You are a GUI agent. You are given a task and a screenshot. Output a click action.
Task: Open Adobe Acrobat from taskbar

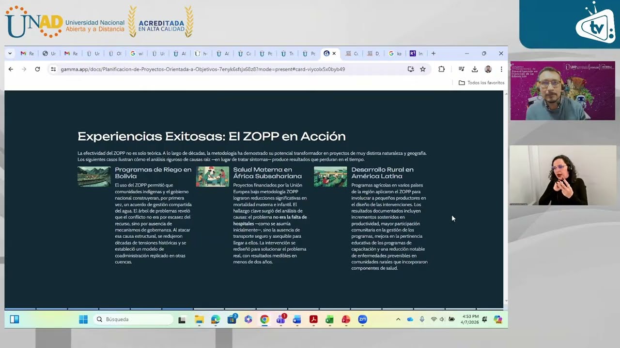(x=313, y=319)
